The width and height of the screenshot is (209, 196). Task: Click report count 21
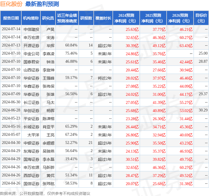click(x=91, y=143)
